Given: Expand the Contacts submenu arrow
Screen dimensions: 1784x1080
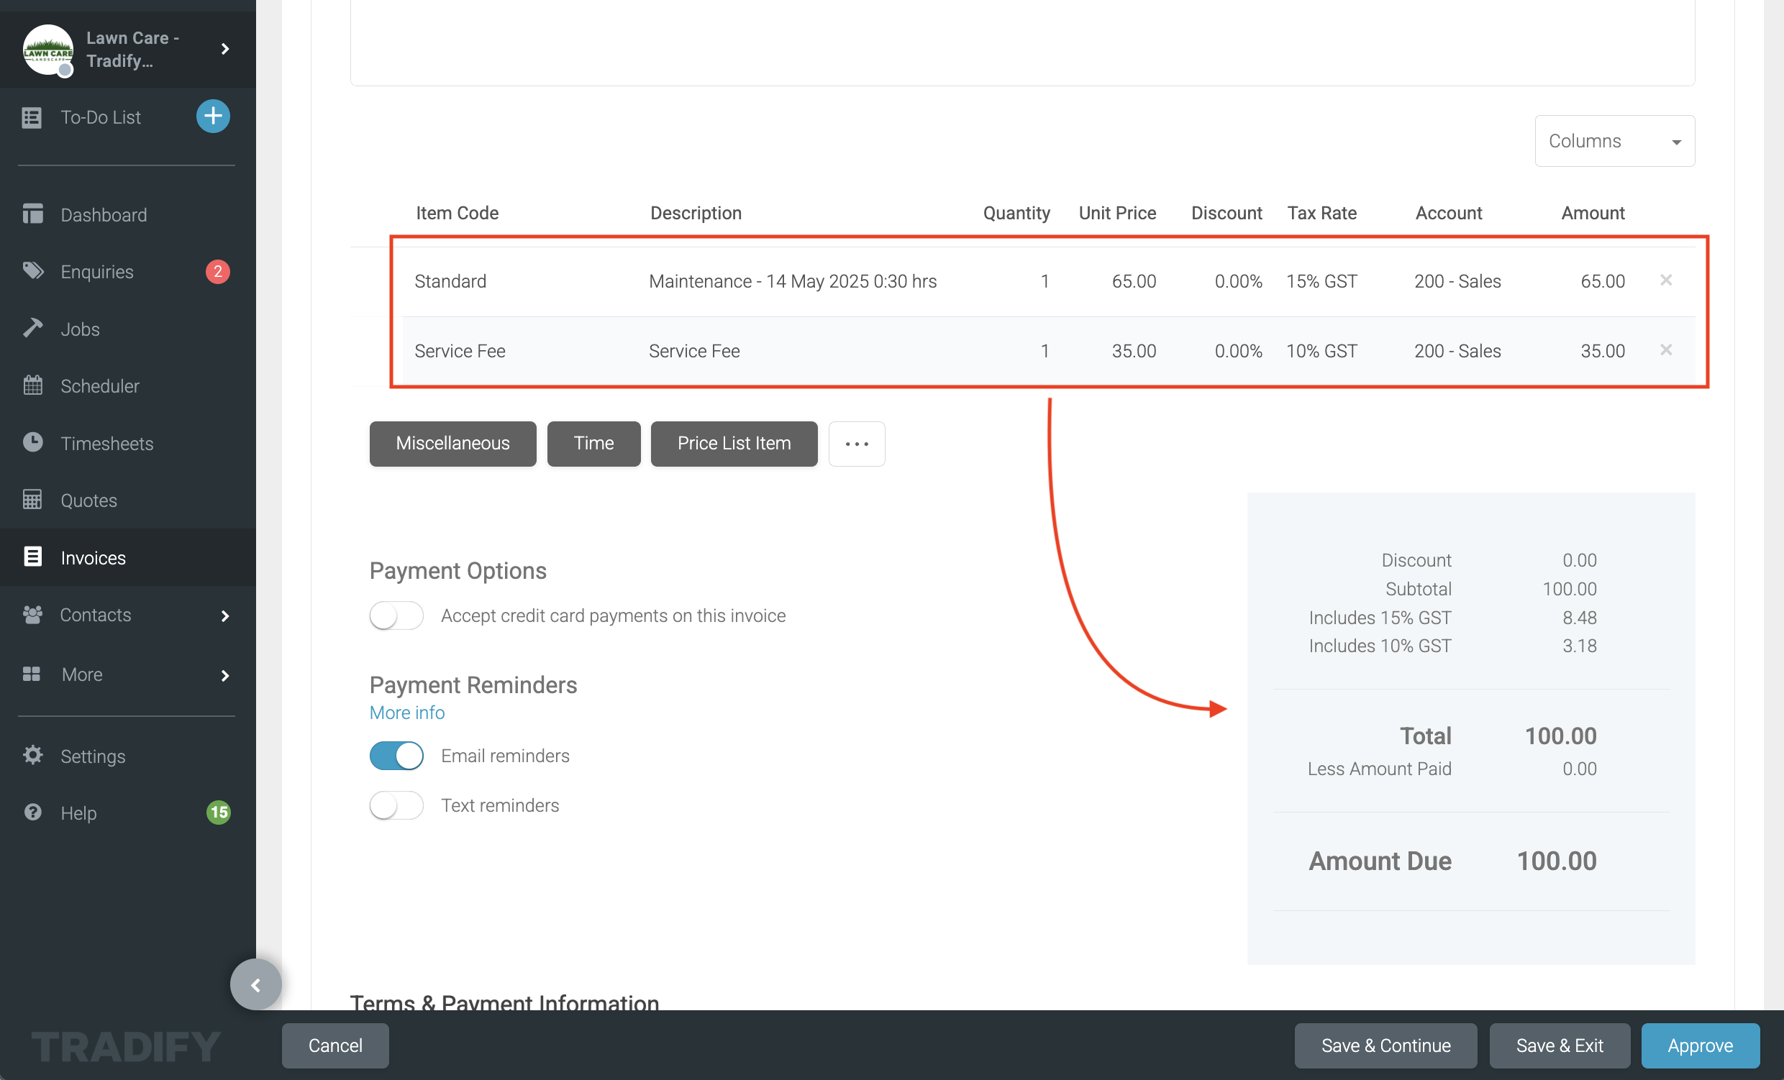Looking at the screenshot, I should [225, 616].
